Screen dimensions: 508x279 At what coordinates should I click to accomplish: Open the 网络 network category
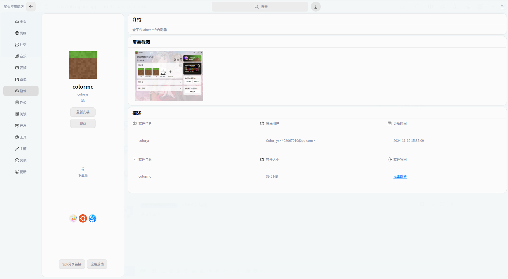click(x=21, y=33)
